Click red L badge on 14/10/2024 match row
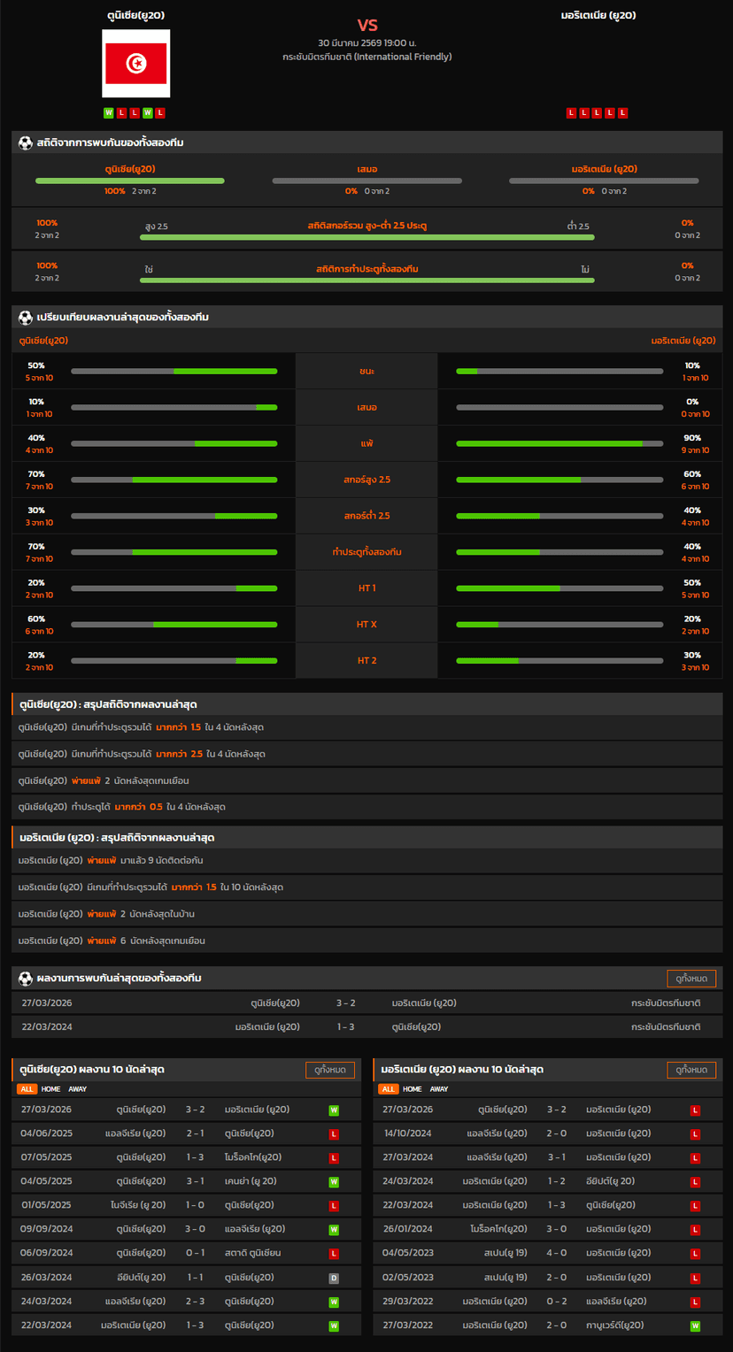The width and height of the screenshot is (733, 1352). pyautogui.click(x=695, y=1133)
